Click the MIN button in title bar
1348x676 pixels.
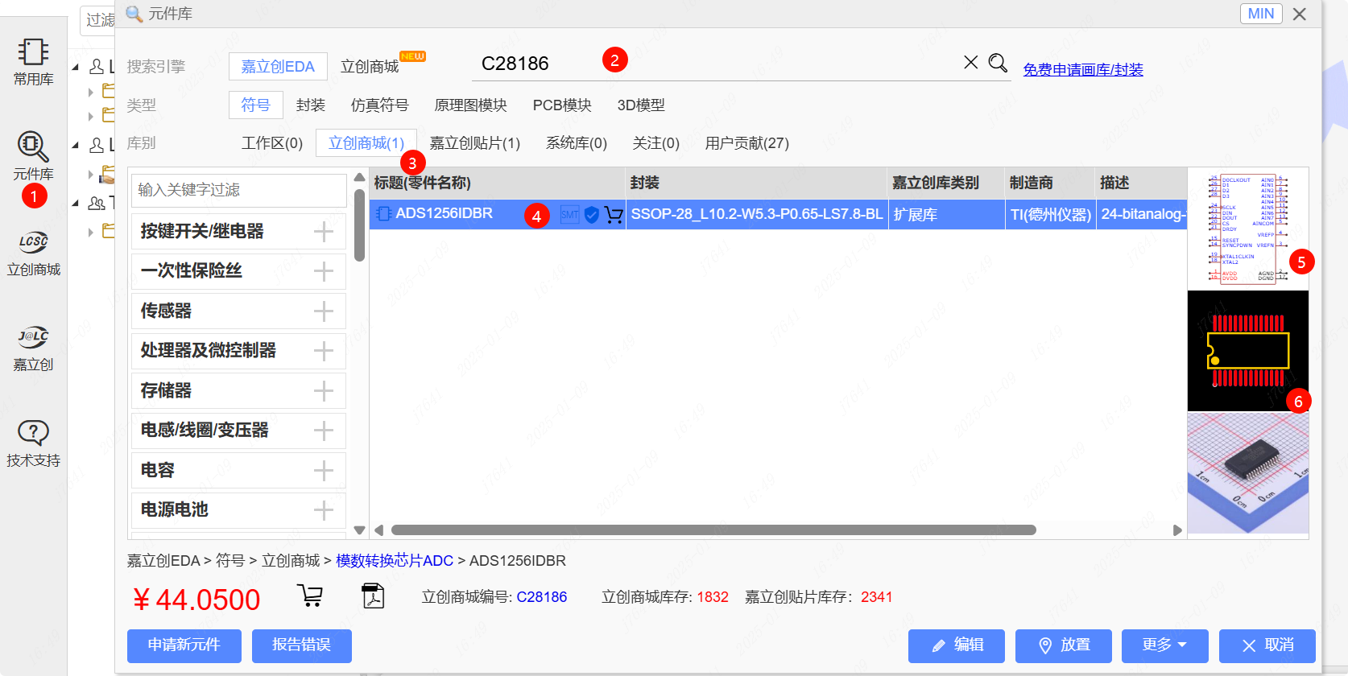point(1261,14)
